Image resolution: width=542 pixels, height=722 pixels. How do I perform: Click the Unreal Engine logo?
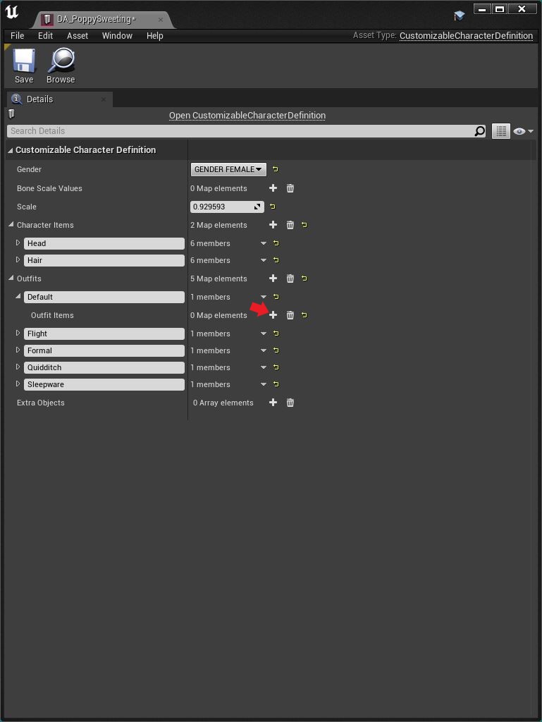12,11
